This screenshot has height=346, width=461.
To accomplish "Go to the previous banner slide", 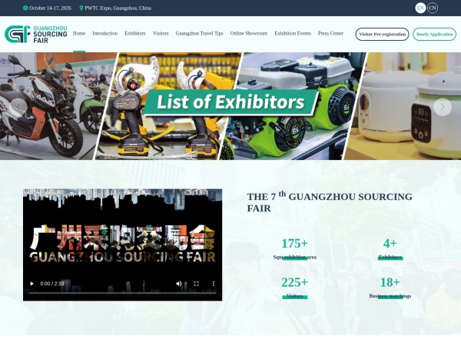I will (x=18, y=107).
